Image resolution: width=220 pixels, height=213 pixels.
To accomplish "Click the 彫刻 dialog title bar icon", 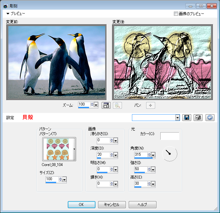I will pyautogui.click(x=5, y=6).
